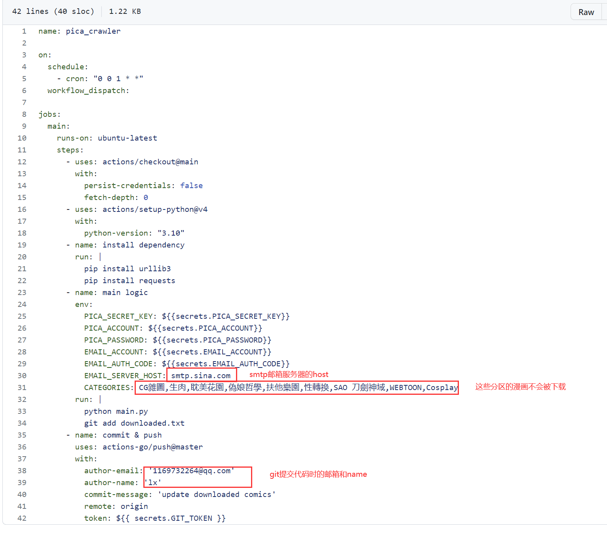607x535 pixels.
Task: Click the 'steps:' line
Action: tap(70, 150)
